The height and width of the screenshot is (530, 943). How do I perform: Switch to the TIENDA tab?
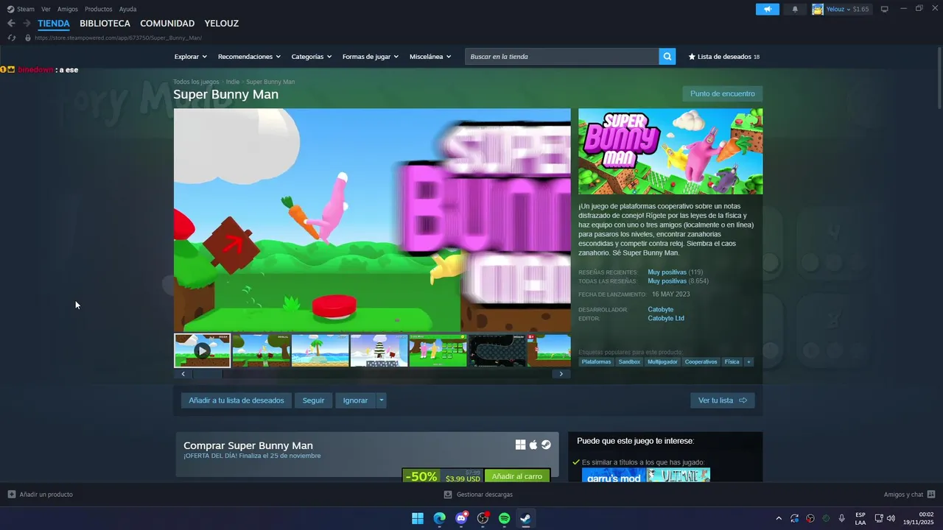click(54, 24)
